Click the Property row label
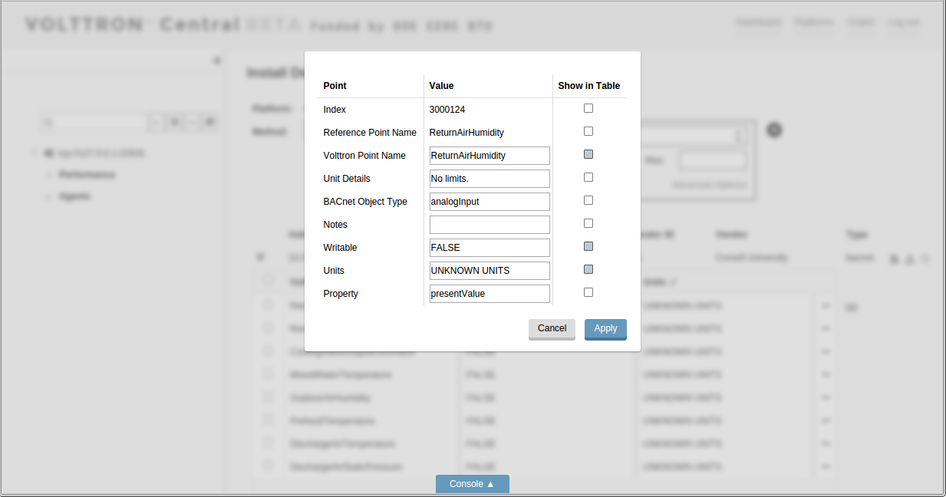 [341, 294]
